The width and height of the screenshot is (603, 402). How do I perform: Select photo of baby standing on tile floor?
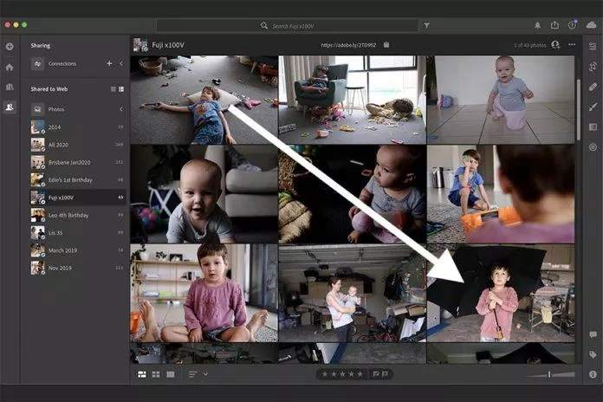[501, 100]
